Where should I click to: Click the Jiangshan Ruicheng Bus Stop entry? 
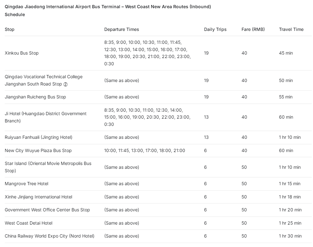[x=35, y=97]
